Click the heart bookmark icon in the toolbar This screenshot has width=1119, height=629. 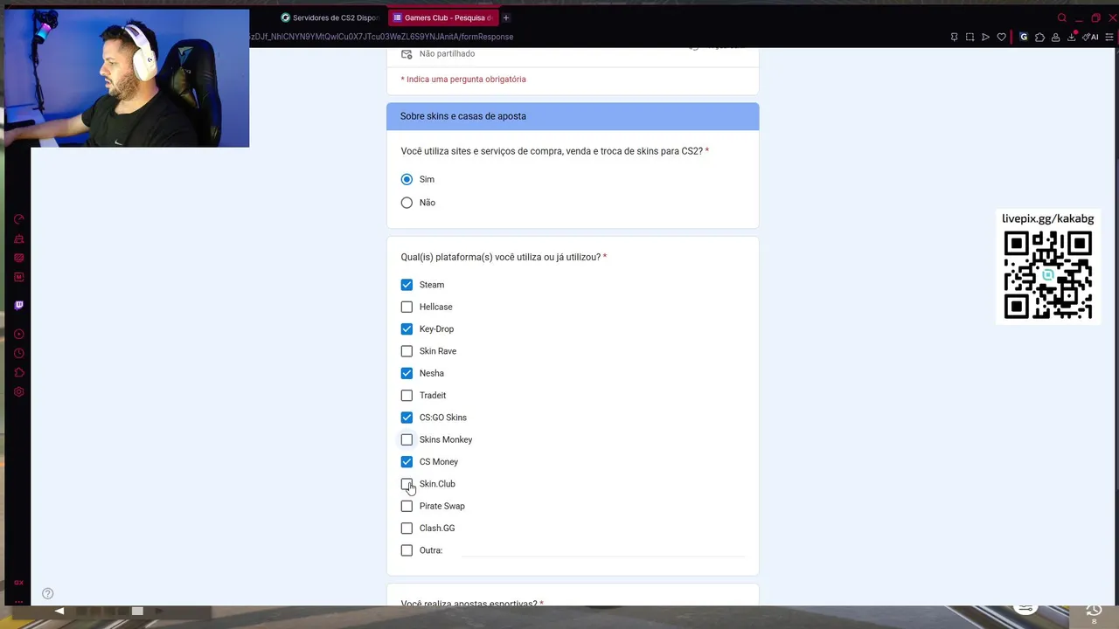pyautogui.click(x=1002, y=37)
